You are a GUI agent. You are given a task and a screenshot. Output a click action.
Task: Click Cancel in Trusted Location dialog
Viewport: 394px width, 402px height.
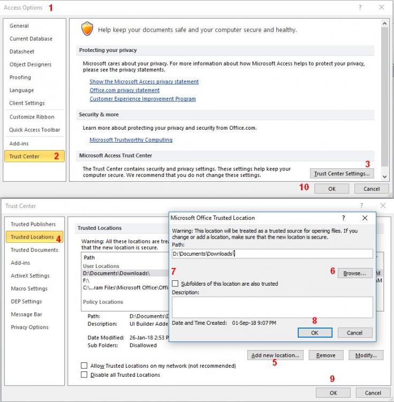click(x=355, y=333)
